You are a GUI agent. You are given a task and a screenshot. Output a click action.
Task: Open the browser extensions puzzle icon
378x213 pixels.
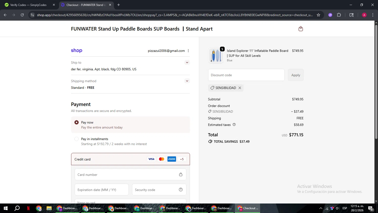pos(339,15)
